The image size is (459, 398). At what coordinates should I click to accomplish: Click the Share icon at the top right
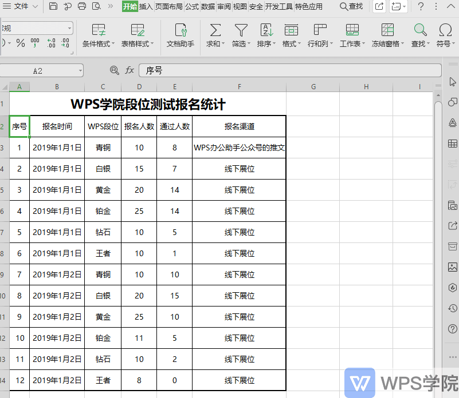tap(379, 6)
